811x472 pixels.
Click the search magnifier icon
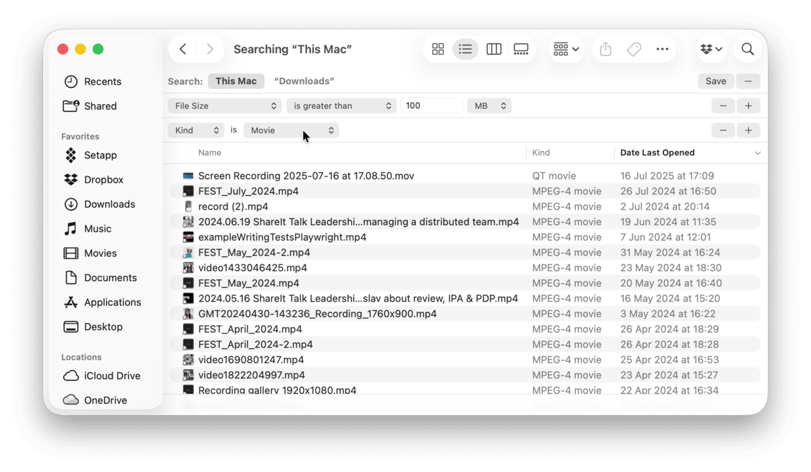[x=748, y=49]
